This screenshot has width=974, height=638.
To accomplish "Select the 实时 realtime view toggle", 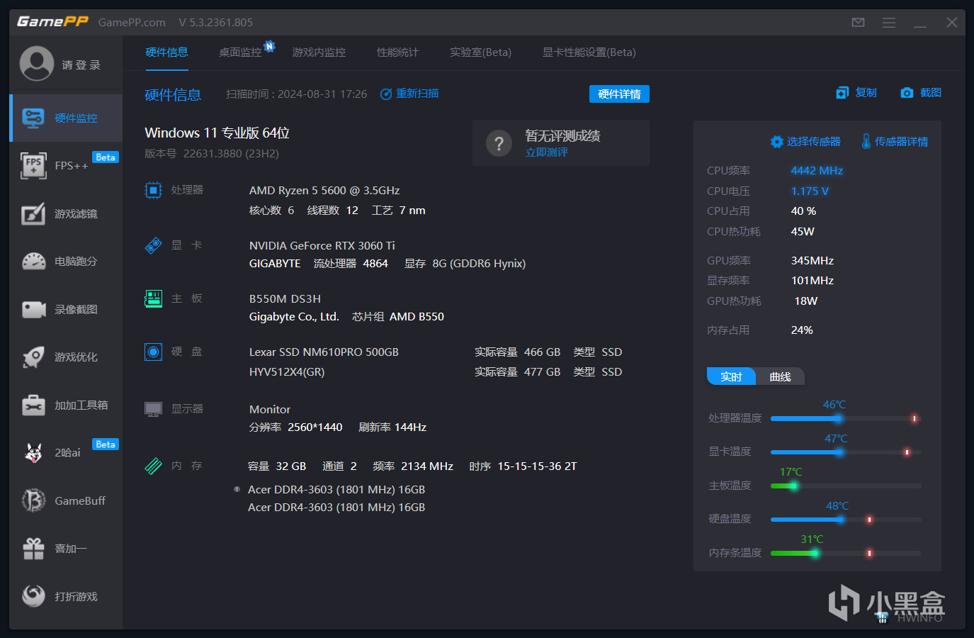I will point(731,376).
